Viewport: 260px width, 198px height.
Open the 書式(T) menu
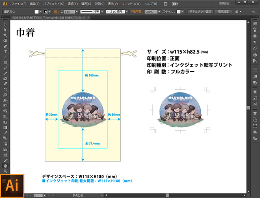point(73,4)
